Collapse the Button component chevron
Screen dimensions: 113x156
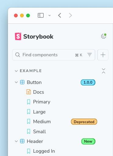tap(16, 82)
